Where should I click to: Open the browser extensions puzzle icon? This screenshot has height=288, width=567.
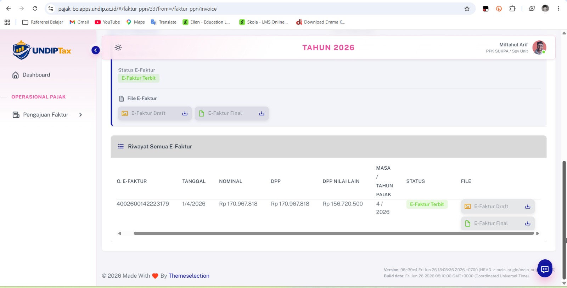click(512, 9)
